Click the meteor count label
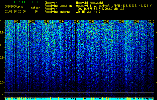157x100 pixels. [35, 8]
